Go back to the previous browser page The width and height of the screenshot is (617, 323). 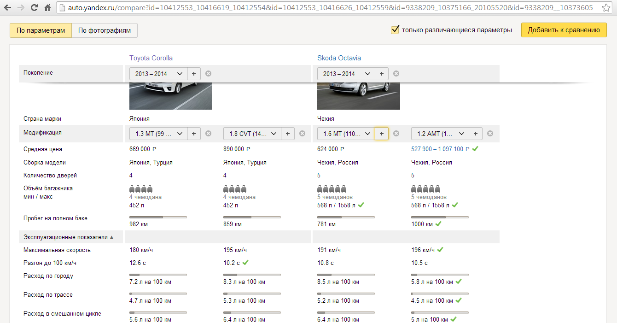[8, 8]
